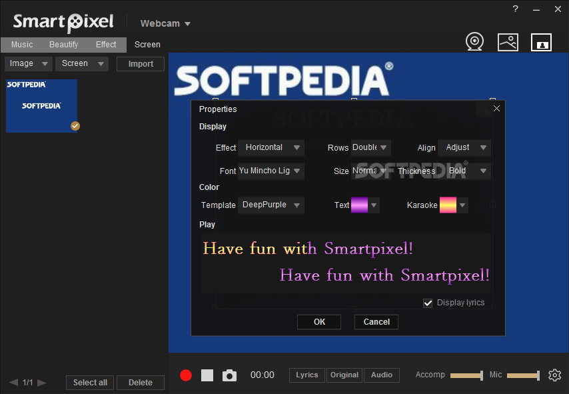Image resolution: width=569 pixels, height=394 pixels.
Task: Click the SmartPixel logo
Action: point(63,22)
